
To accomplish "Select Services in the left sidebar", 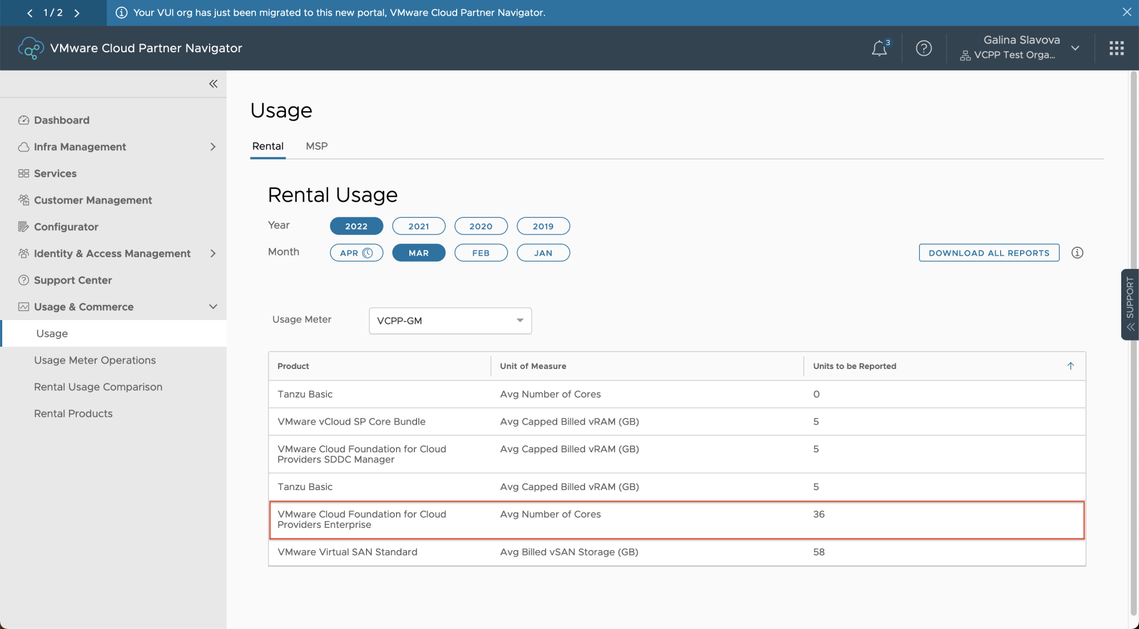I will tap(55, 173).
